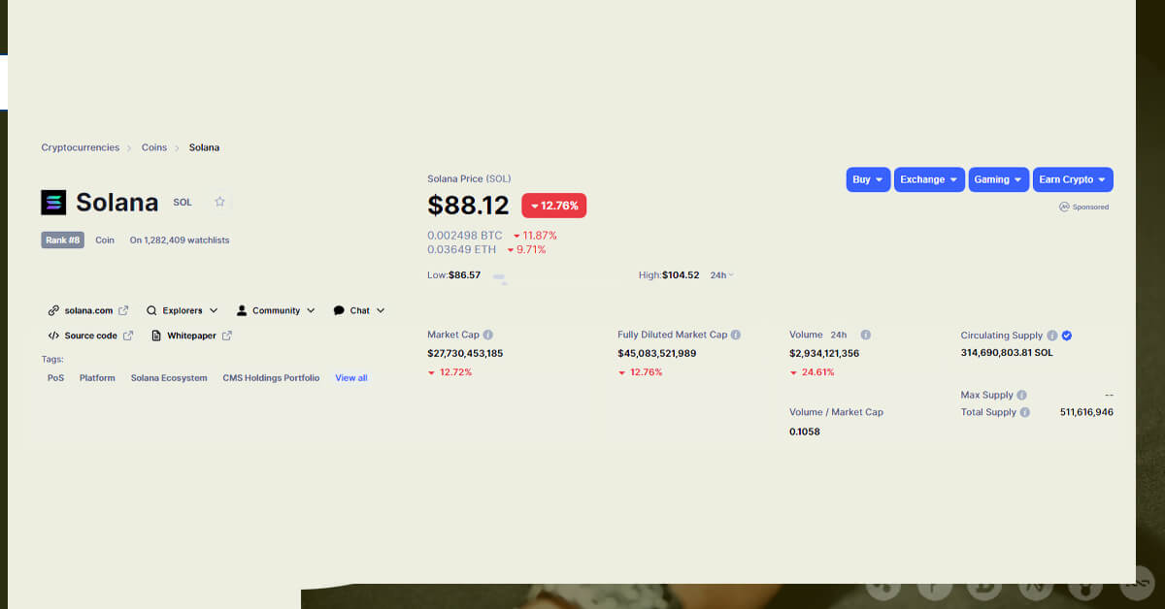Click the 24.61% volume change
Viewport: 1165px width, 609px height.
pyautogui.click(x=813, y=372)
